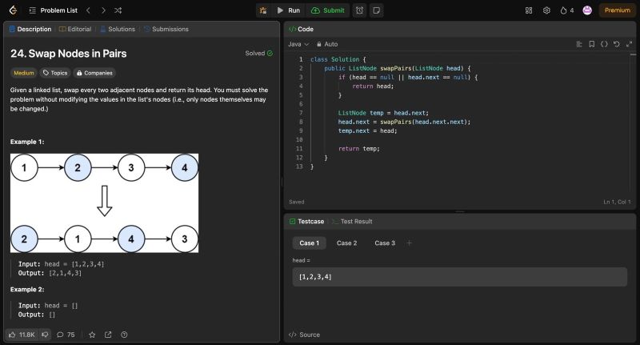The height and width of the screenshot is (345, 640).
Task: Pick a random problem with shuffle icon
Action: pos(118,10)
